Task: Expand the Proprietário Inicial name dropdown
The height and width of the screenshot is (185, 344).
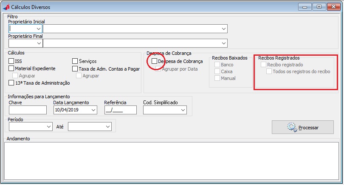Action: (223, 28)
